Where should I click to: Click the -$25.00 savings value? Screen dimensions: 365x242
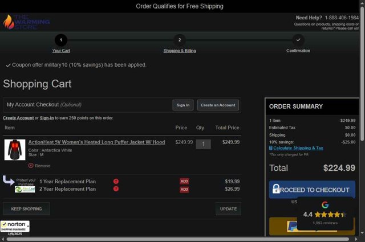tap(348, 142)
